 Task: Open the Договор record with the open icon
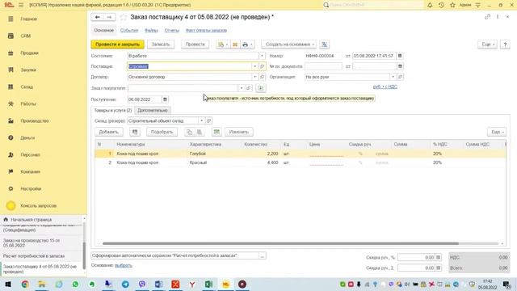pos(262,77)
